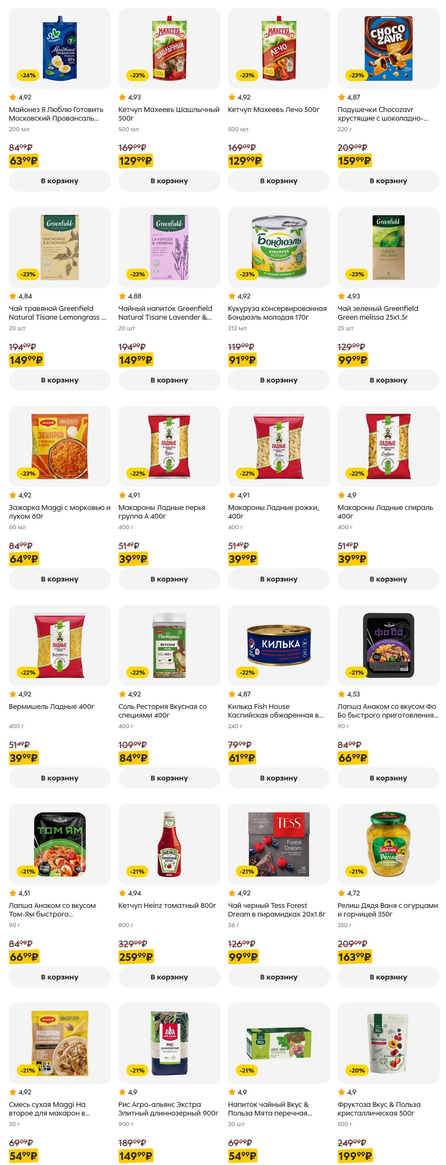Open the Махеевъ Шашлычный ketchup image

point(169,48)
